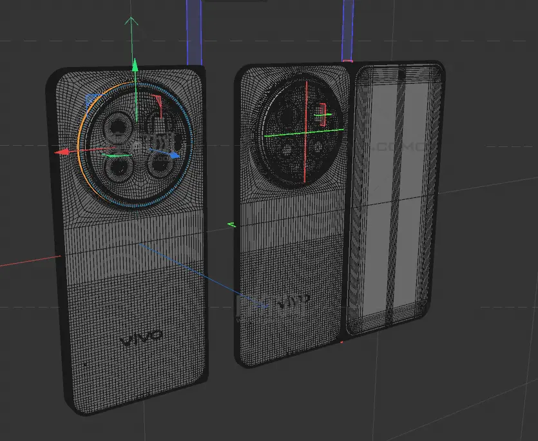Select the blue vertical bar above middle phone
The image size is (538, 441).
click(x=348, y=30)
